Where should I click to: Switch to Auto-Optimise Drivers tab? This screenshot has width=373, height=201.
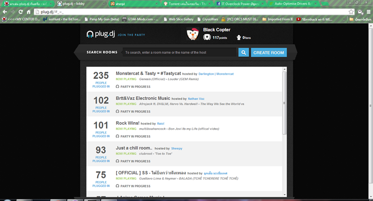(293, 4)
